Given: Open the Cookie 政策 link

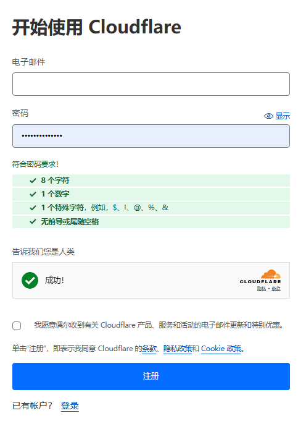Looking at the screenshot, I should click(x=221, y=349).
